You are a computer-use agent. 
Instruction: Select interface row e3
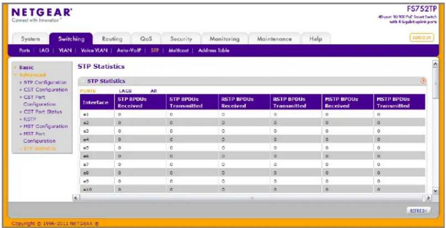tap(252, 131)
